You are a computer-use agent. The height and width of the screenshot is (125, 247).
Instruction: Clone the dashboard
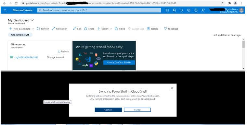pyautogui.click(x=120, y=29)
